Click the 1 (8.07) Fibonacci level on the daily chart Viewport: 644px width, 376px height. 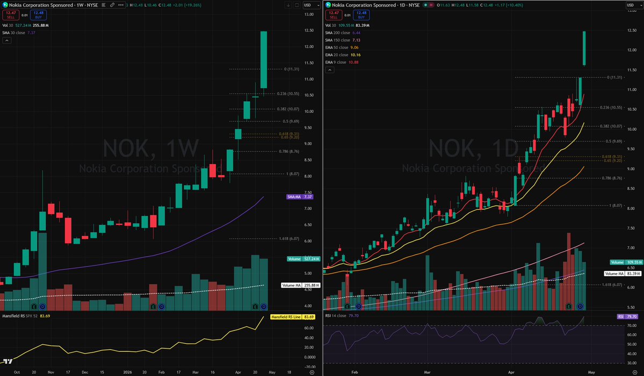tap(616, 205)
